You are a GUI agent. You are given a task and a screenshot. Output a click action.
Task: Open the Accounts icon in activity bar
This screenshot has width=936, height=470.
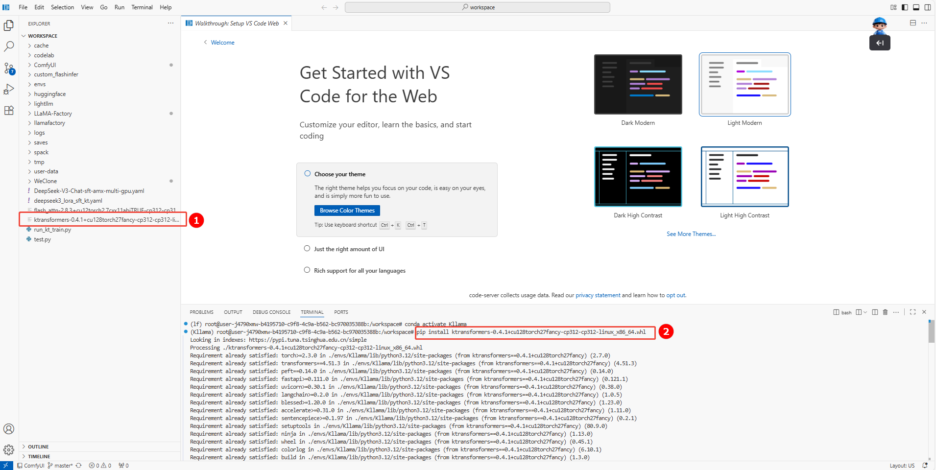pos(9,429)
